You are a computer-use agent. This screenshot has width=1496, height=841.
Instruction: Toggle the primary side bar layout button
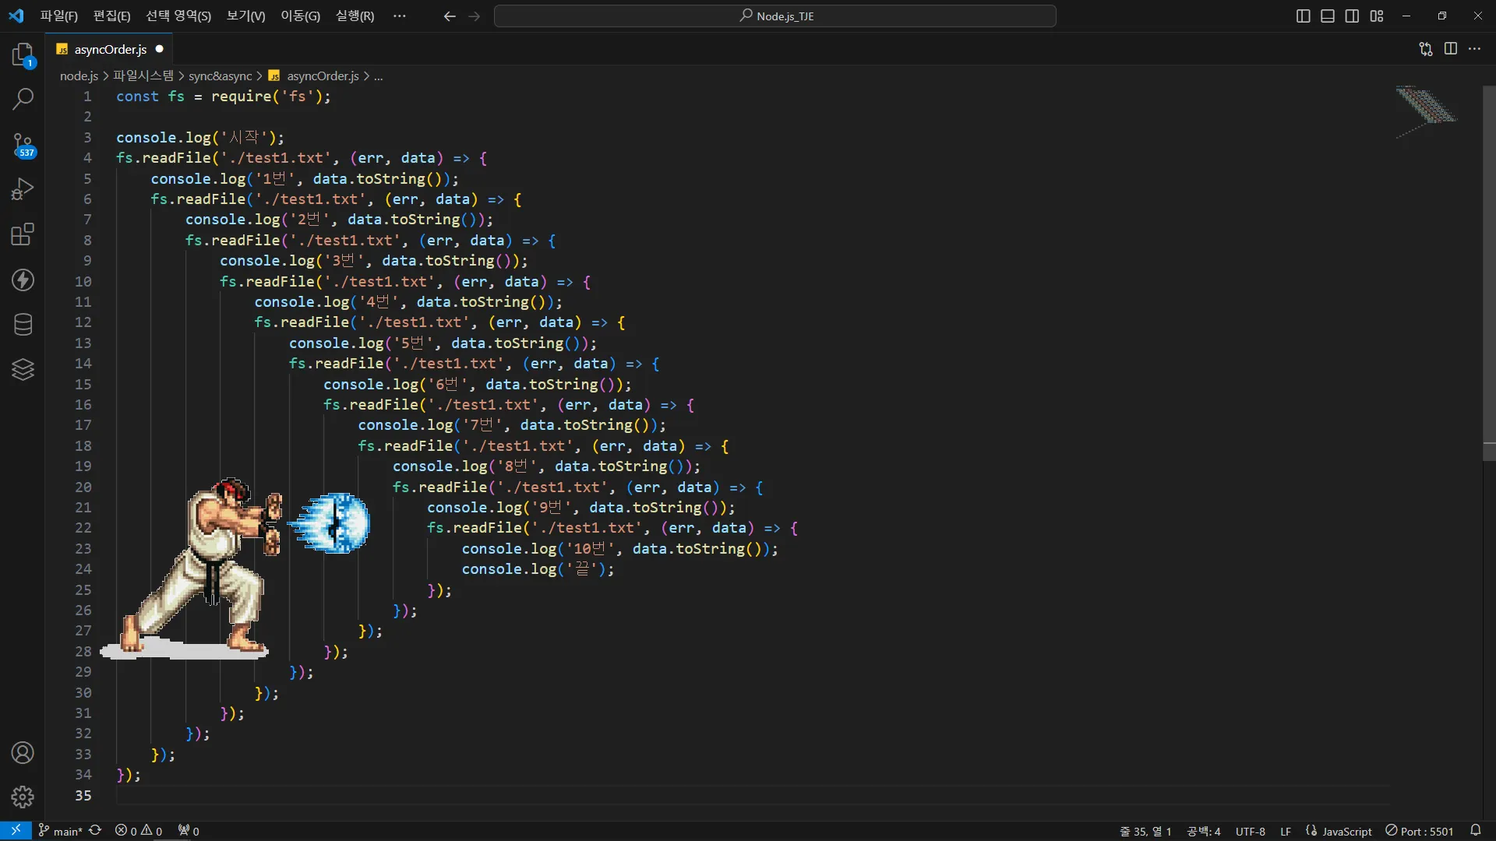click(x=1303, y=16)
